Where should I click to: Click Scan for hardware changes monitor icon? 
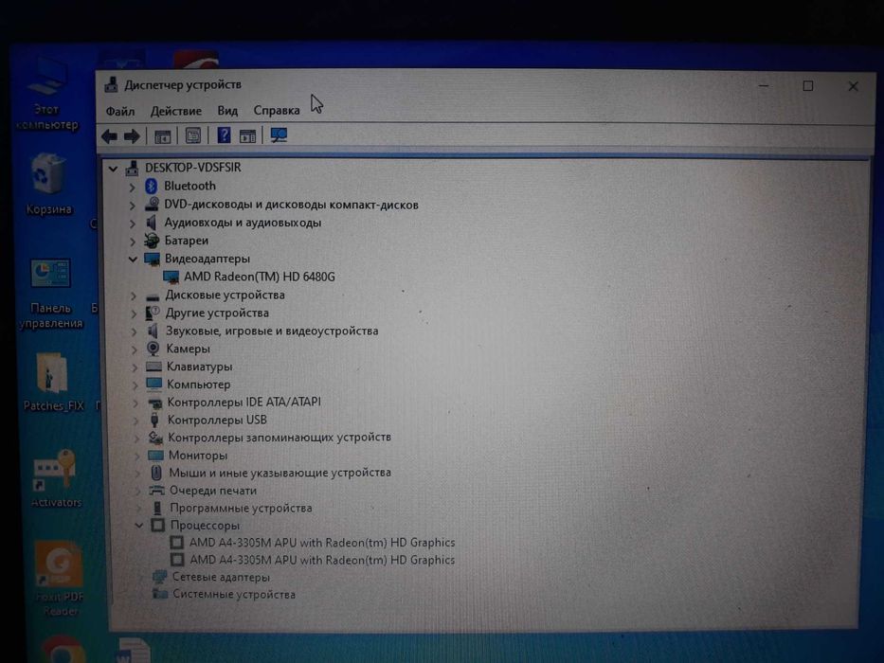pos(279,135)
